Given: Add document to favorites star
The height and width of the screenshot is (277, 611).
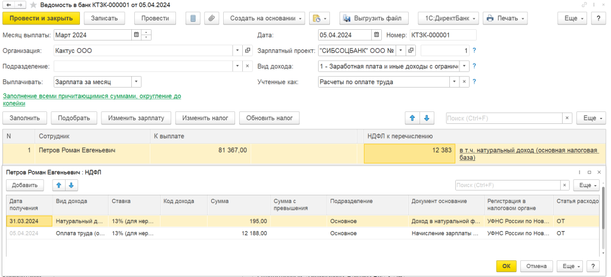Looking at the screenshot, I should coord(33,5).
